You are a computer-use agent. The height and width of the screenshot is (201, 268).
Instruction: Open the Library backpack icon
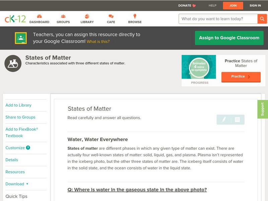(x=87, y=16)
